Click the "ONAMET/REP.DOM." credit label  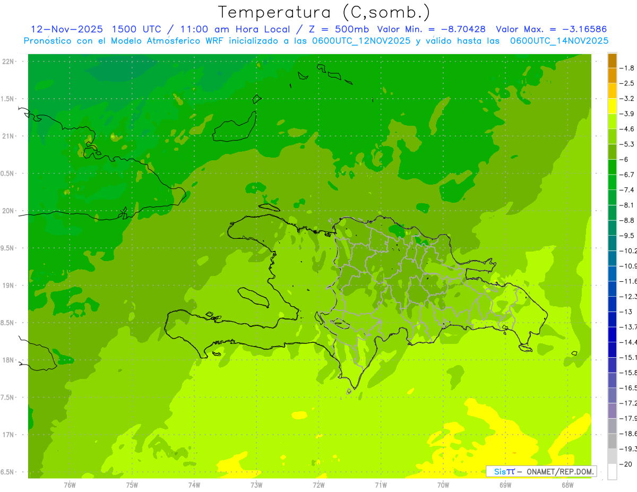tap(560, 471)
